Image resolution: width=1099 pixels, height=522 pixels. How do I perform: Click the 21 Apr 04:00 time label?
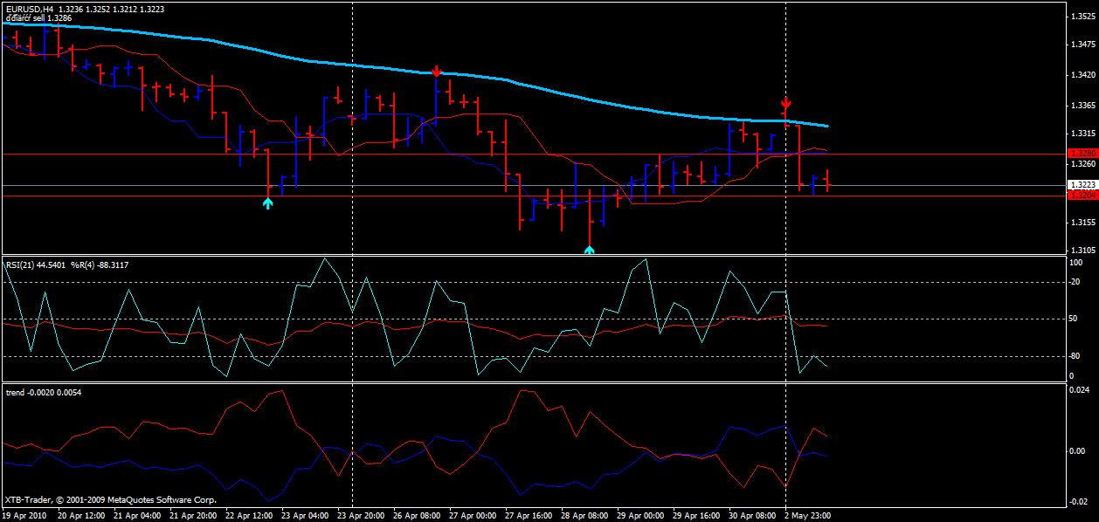pyautogui.click(x=136, y=516)
